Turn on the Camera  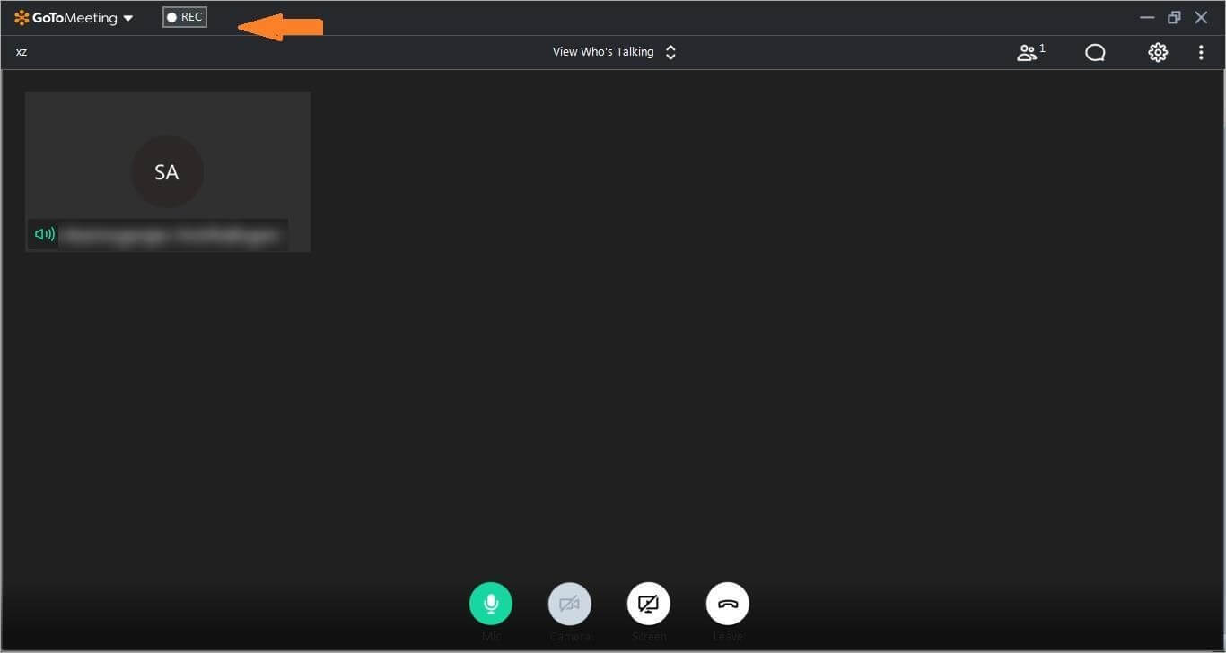click(569, 604)
